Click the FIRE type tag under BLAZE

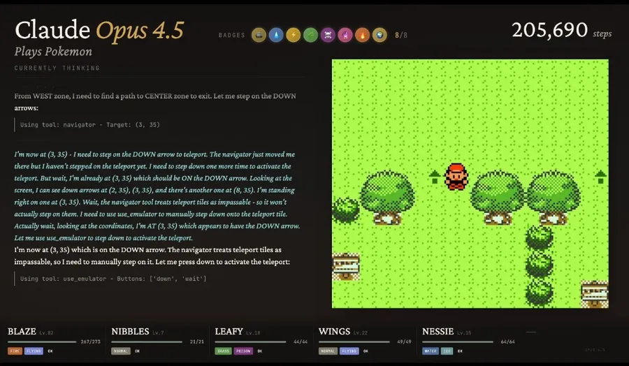click(x=15, y=351)
